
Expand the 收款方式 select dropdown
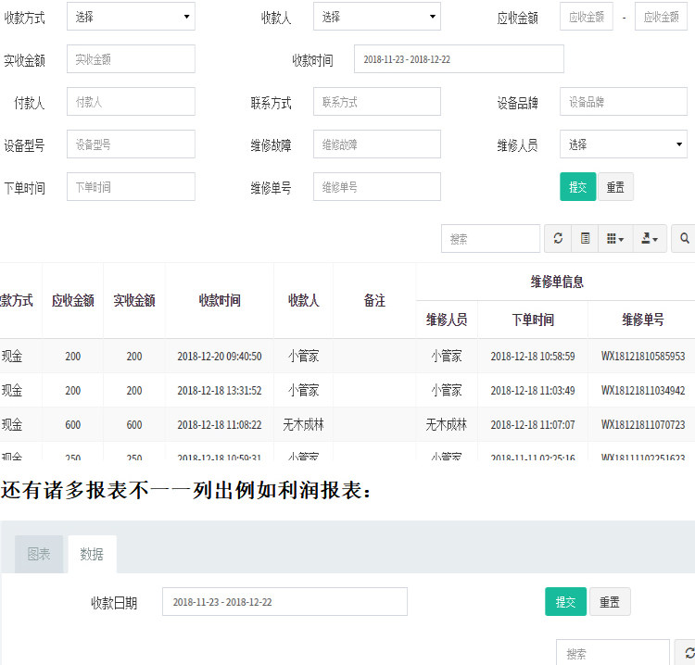[132, 17]
